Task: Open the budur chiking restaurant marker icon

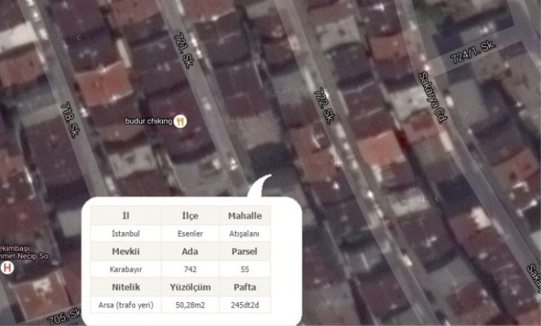Action: coord(180,122)
